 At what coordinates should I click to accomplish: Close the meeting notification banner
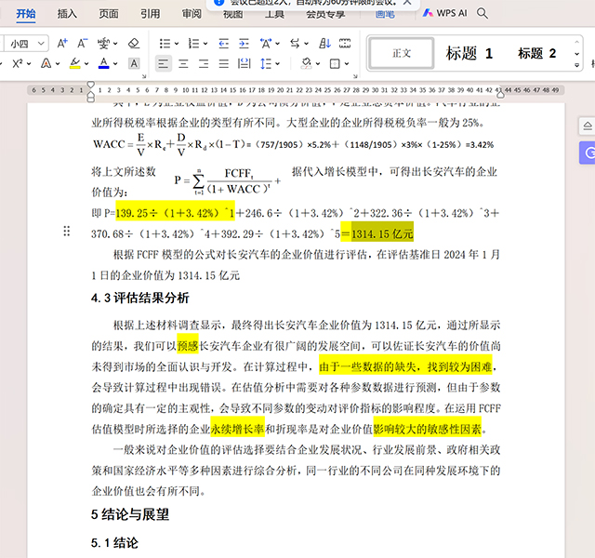coord(407,2)
